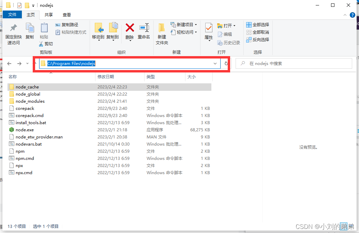Screen dimensions: 359x233
Task: Click the Paste ribbon icon
Action: tap(44, 31)
